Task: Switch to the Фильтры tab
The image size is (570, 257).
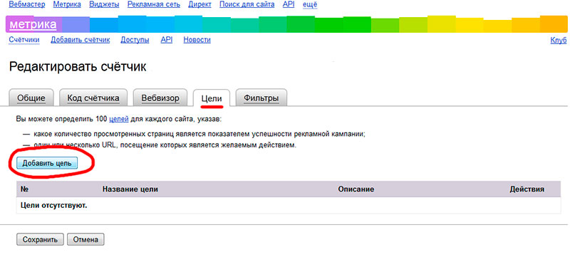Action: click(261, 98)
